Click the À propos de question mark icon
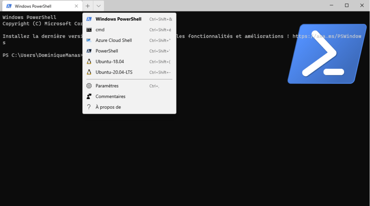 (89, 107)
